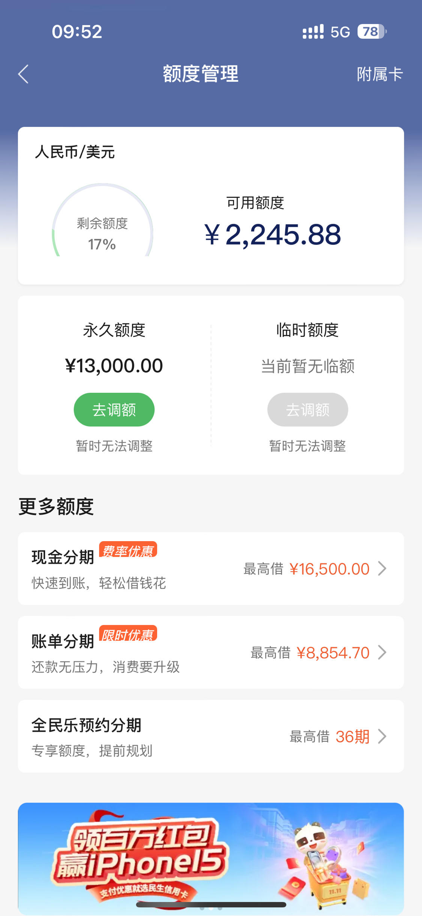This screenshot has width=422, height=916.
Task: Tap the battery indicator in status bar
Action: [x=372, y=32]
